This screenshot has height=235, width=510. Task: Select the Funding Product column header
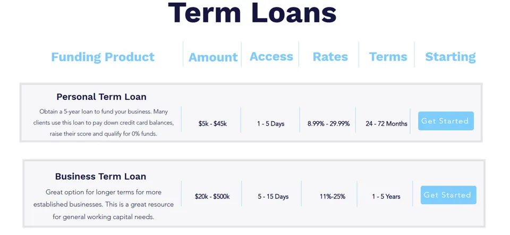(103, 57)
